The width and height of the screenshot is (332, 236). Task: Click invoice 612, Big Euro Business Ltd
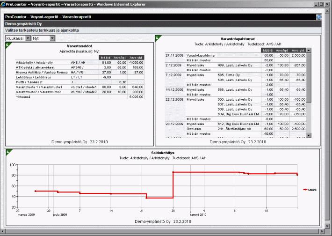coord(238,124)
